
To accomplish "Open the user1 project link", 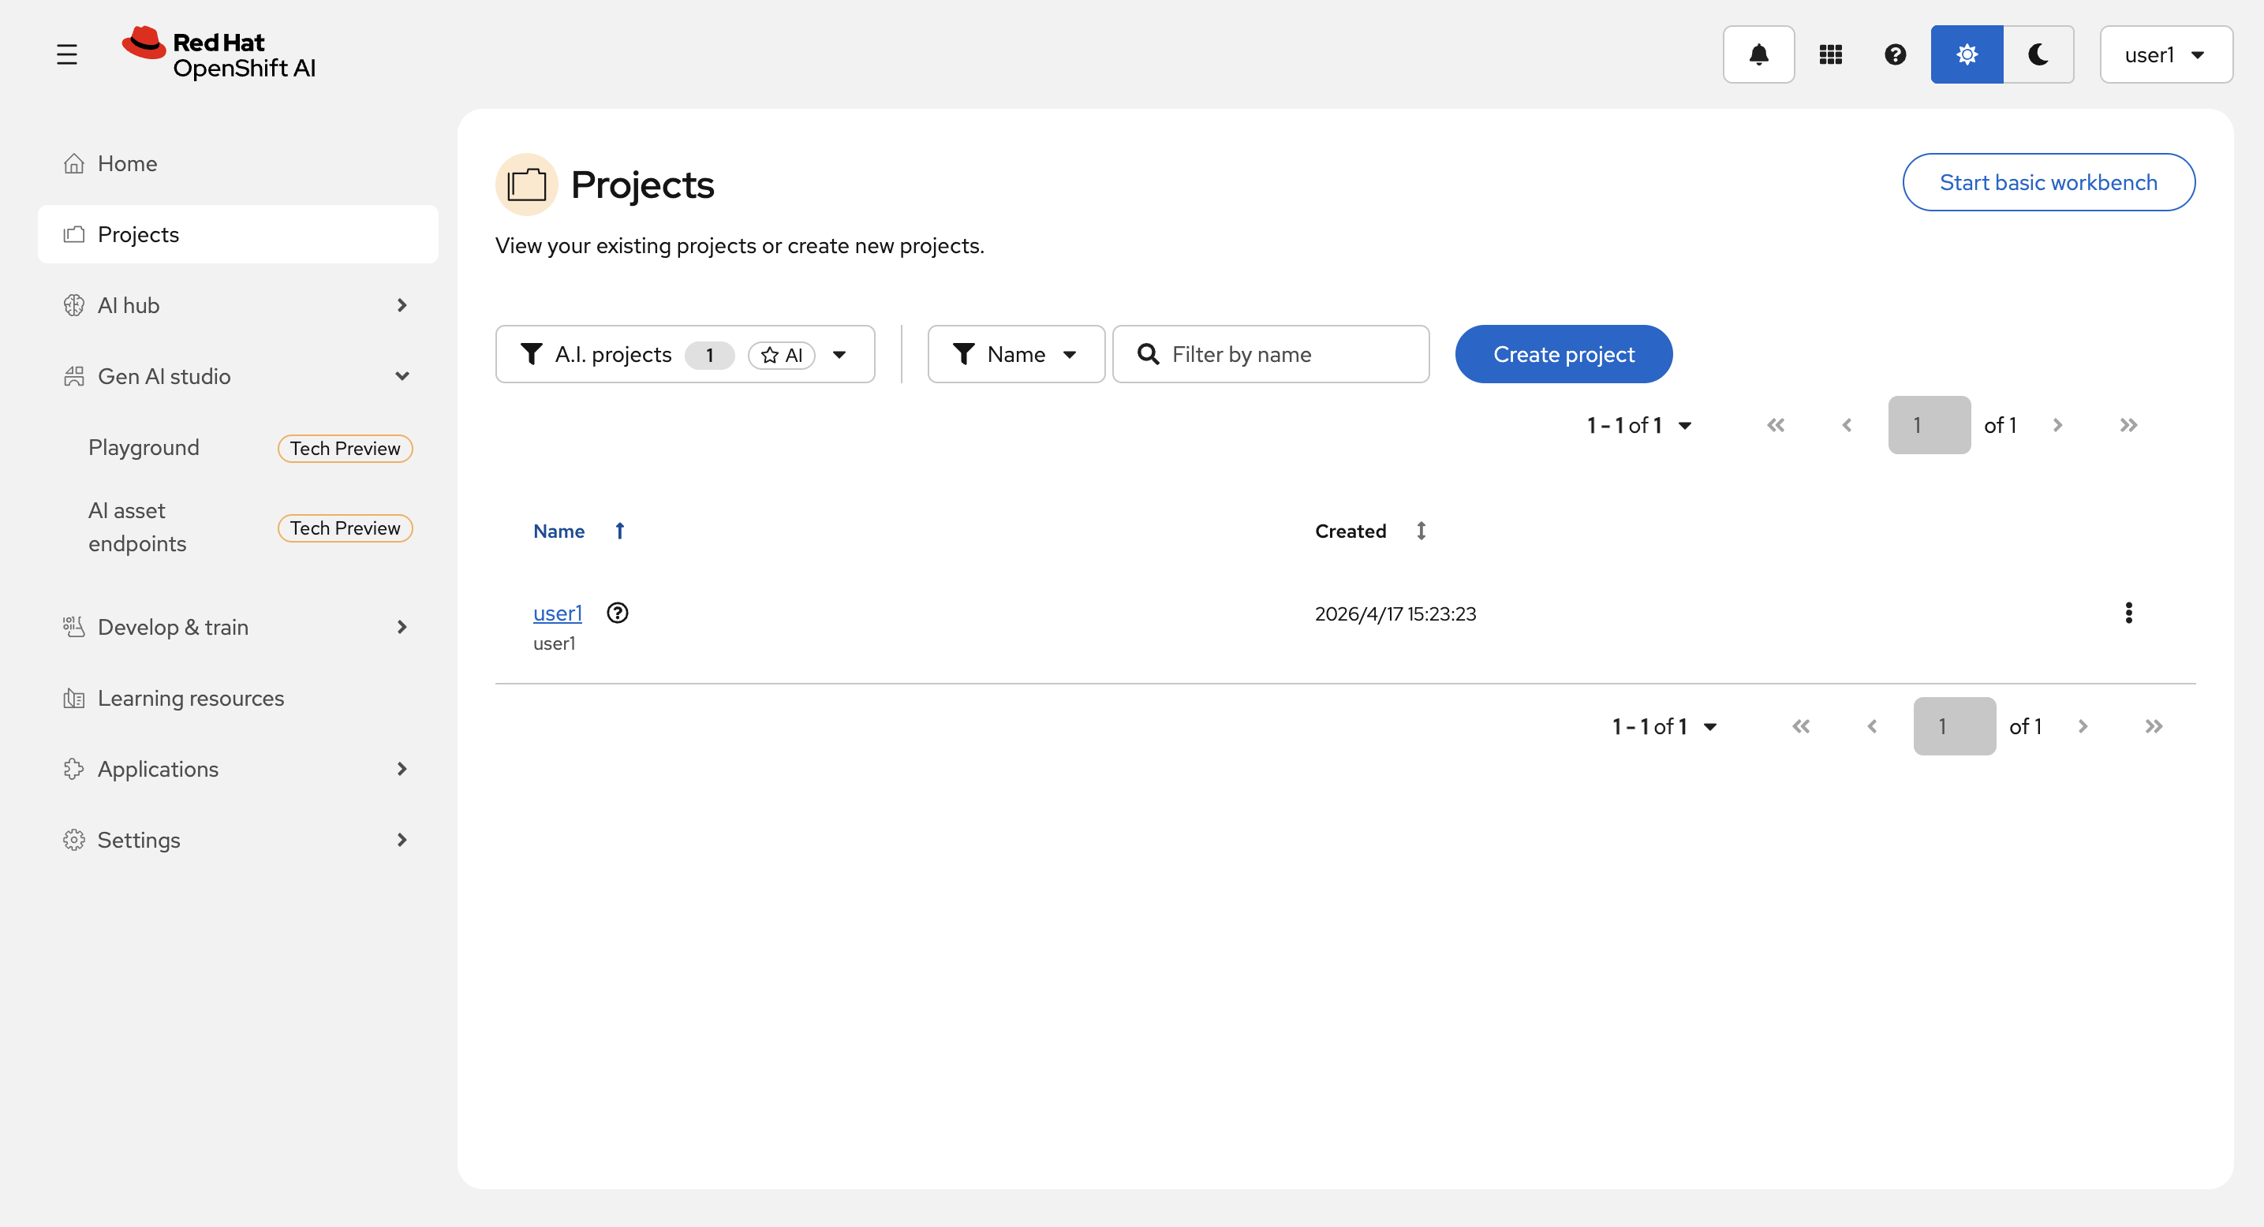I will click(557, 613).
